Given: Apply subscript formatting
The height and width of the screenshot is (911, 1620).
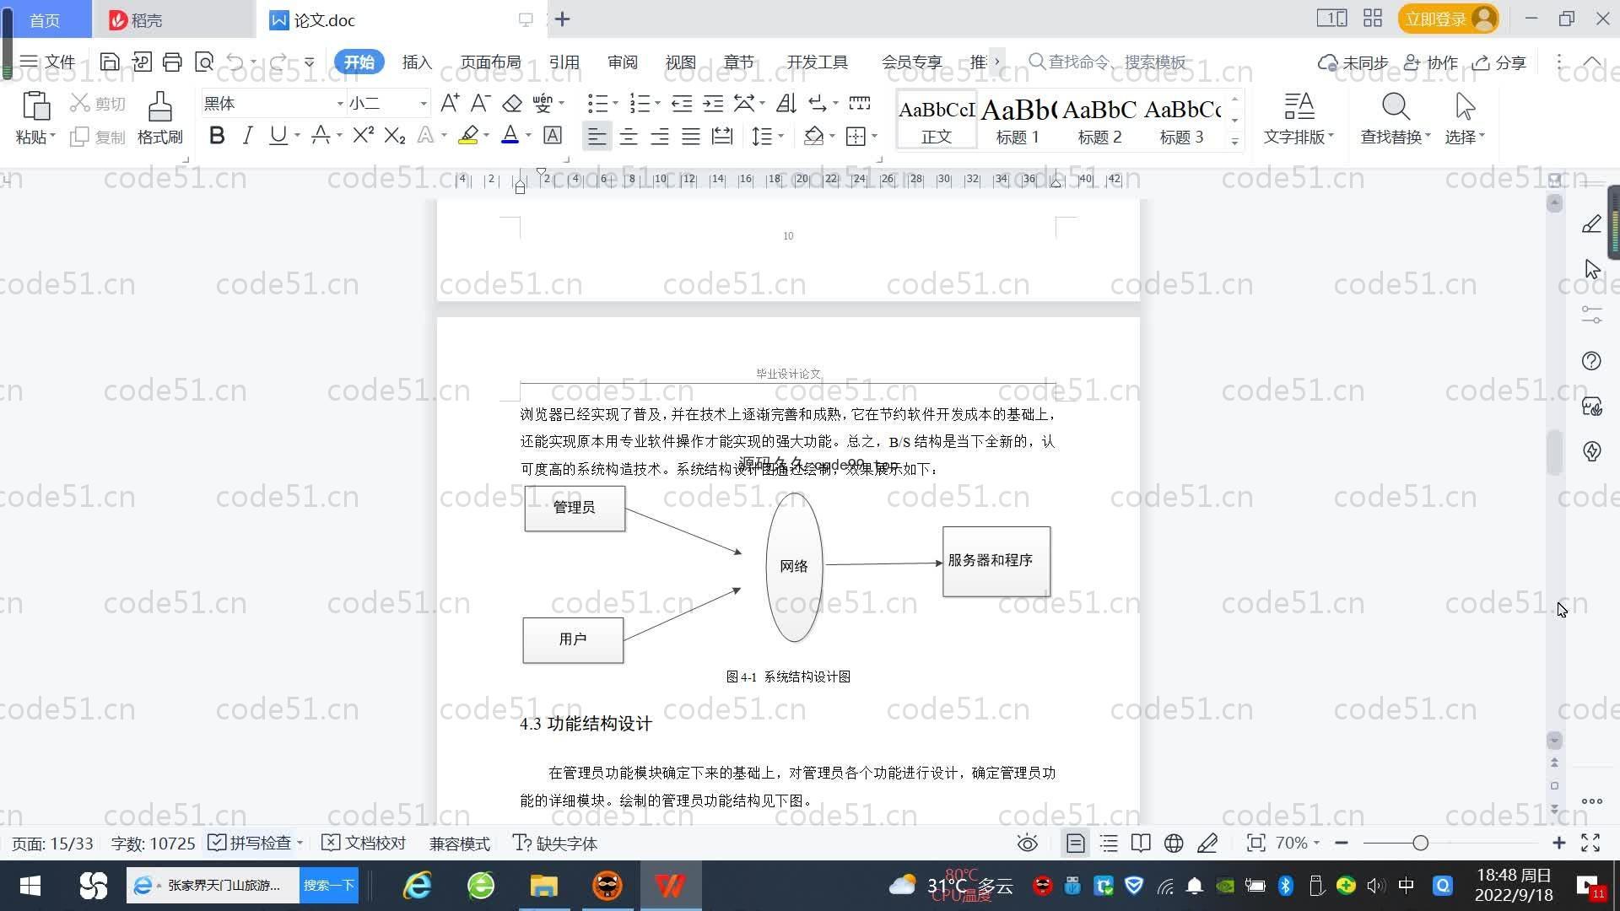Looking at the screenshot, I should point(394,135).
